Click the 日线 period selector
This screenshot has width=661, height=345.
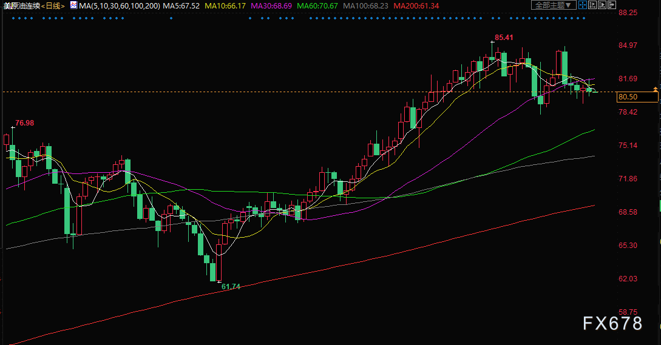coord(52,5)
